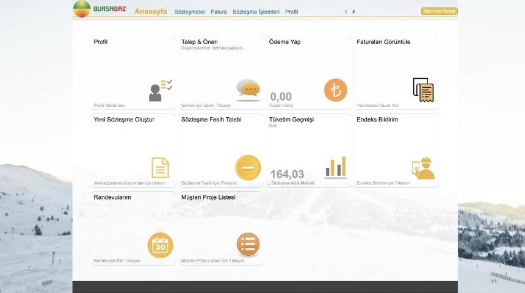
Task: Click the next navigation arrow
Action: click(x=353, y=12)
